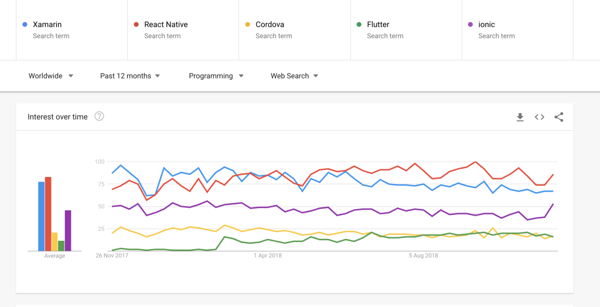Click the red React Native dot

[x=136, y=25]
